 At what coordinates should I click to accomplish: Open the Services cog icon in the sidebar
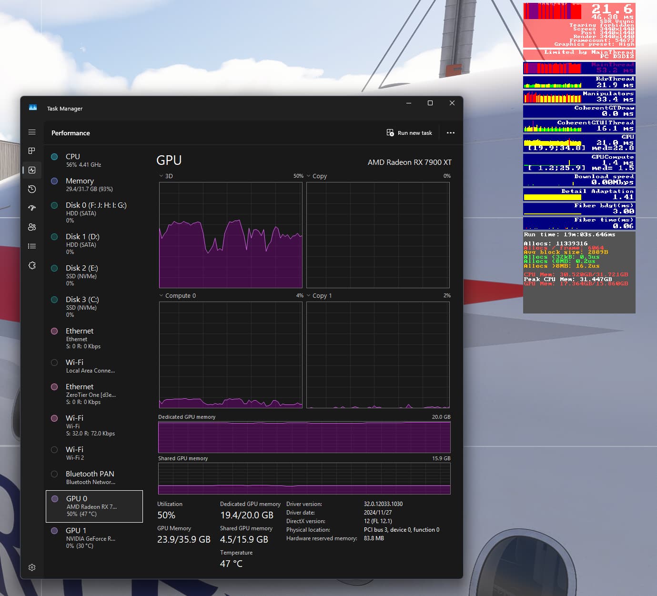coord(32,265)
